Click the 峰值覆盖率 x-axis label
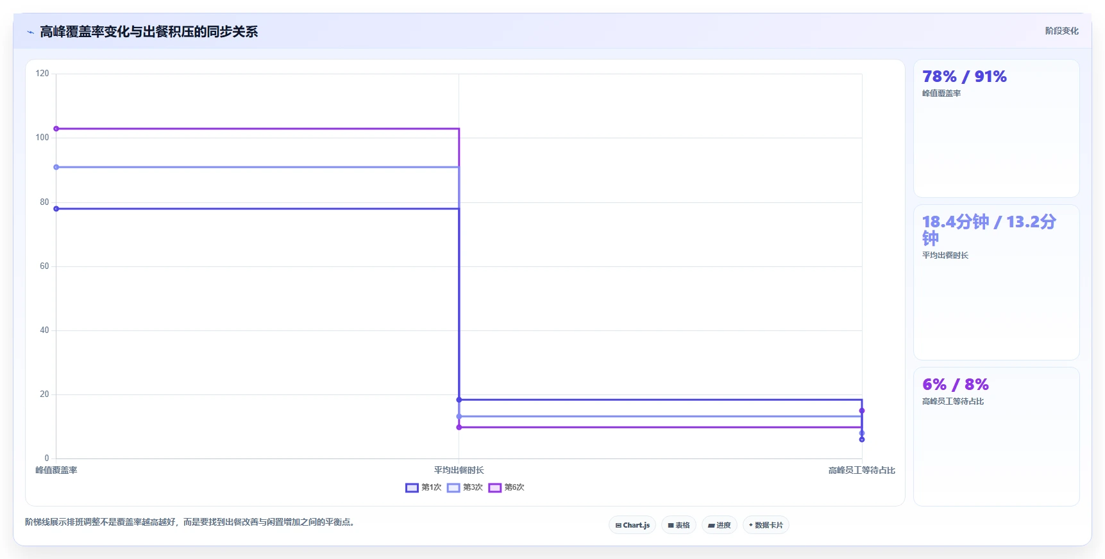Image resolution: width=1105 pixels, height=559 pixels. (x=56, y=470)
